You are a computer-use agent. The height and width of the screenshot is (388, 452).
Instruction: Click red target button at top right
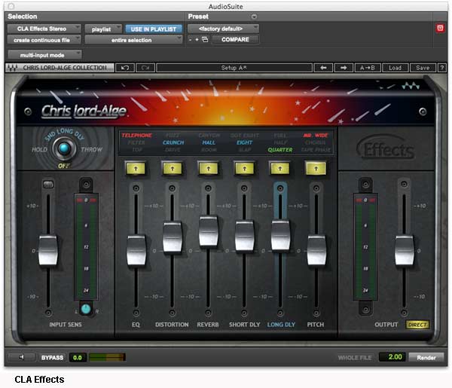pos(440,28)
